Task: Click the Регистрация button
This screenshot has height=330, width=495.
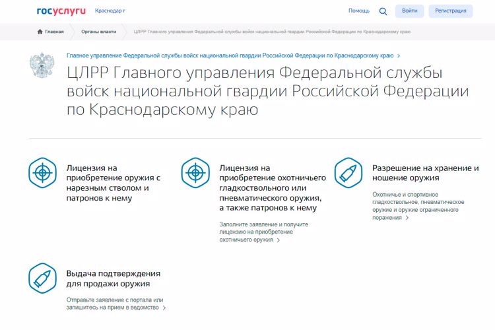Action: coord(451,11)
